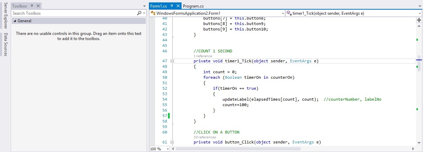
Task: Click the '1 reference' CodeLens link
Action: pyautogui.click(x=203, y=56)
